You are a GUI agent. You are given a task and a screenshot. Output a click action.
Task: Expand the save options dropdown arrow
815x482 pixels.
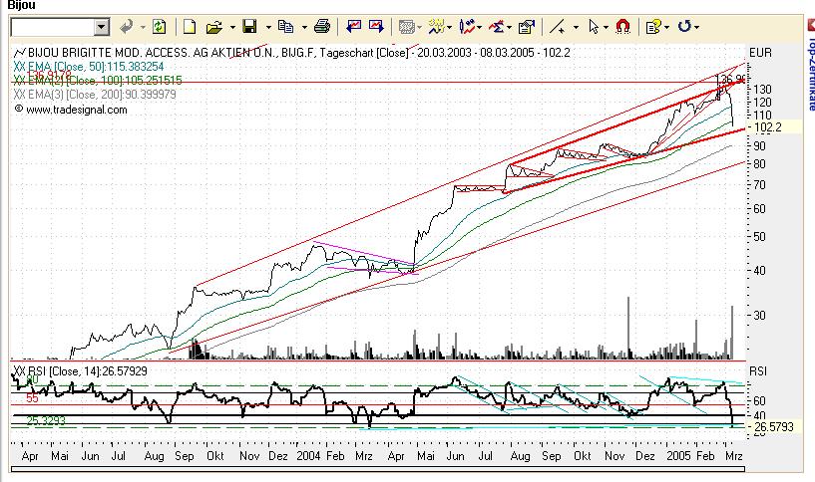tap(268, 27)
